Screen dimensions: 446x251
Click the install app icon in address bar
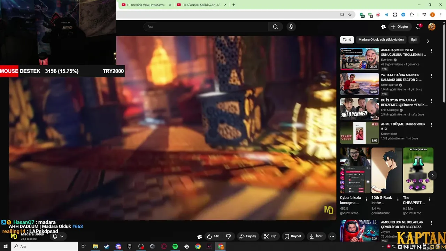pos(342,15)
